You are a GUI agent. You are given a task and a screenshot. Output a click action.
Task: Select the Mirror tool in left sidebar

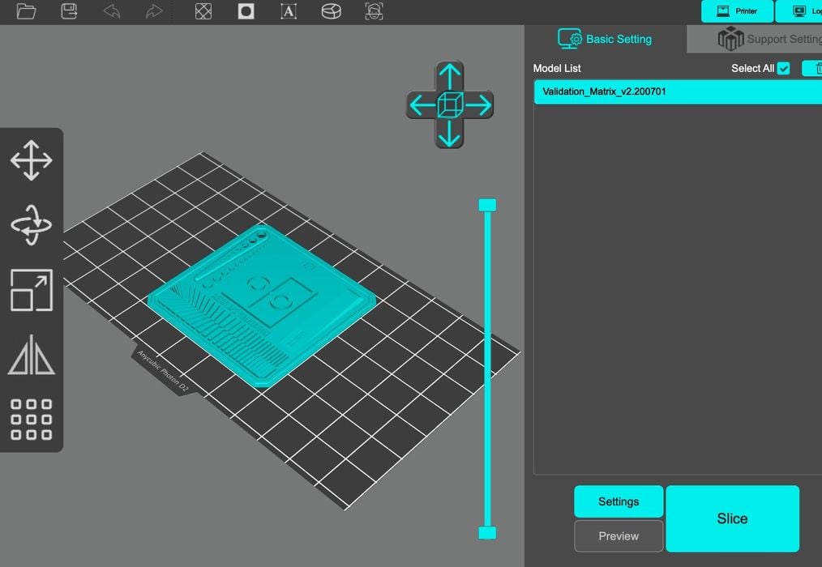click(32, 355)
